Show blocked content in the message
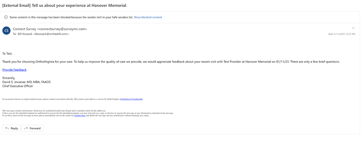 pyautogui.click(x=148, y=17)
